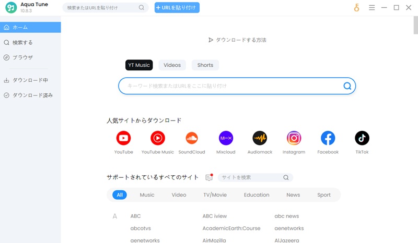Click the magnifier in the site search box

point(286,177)
